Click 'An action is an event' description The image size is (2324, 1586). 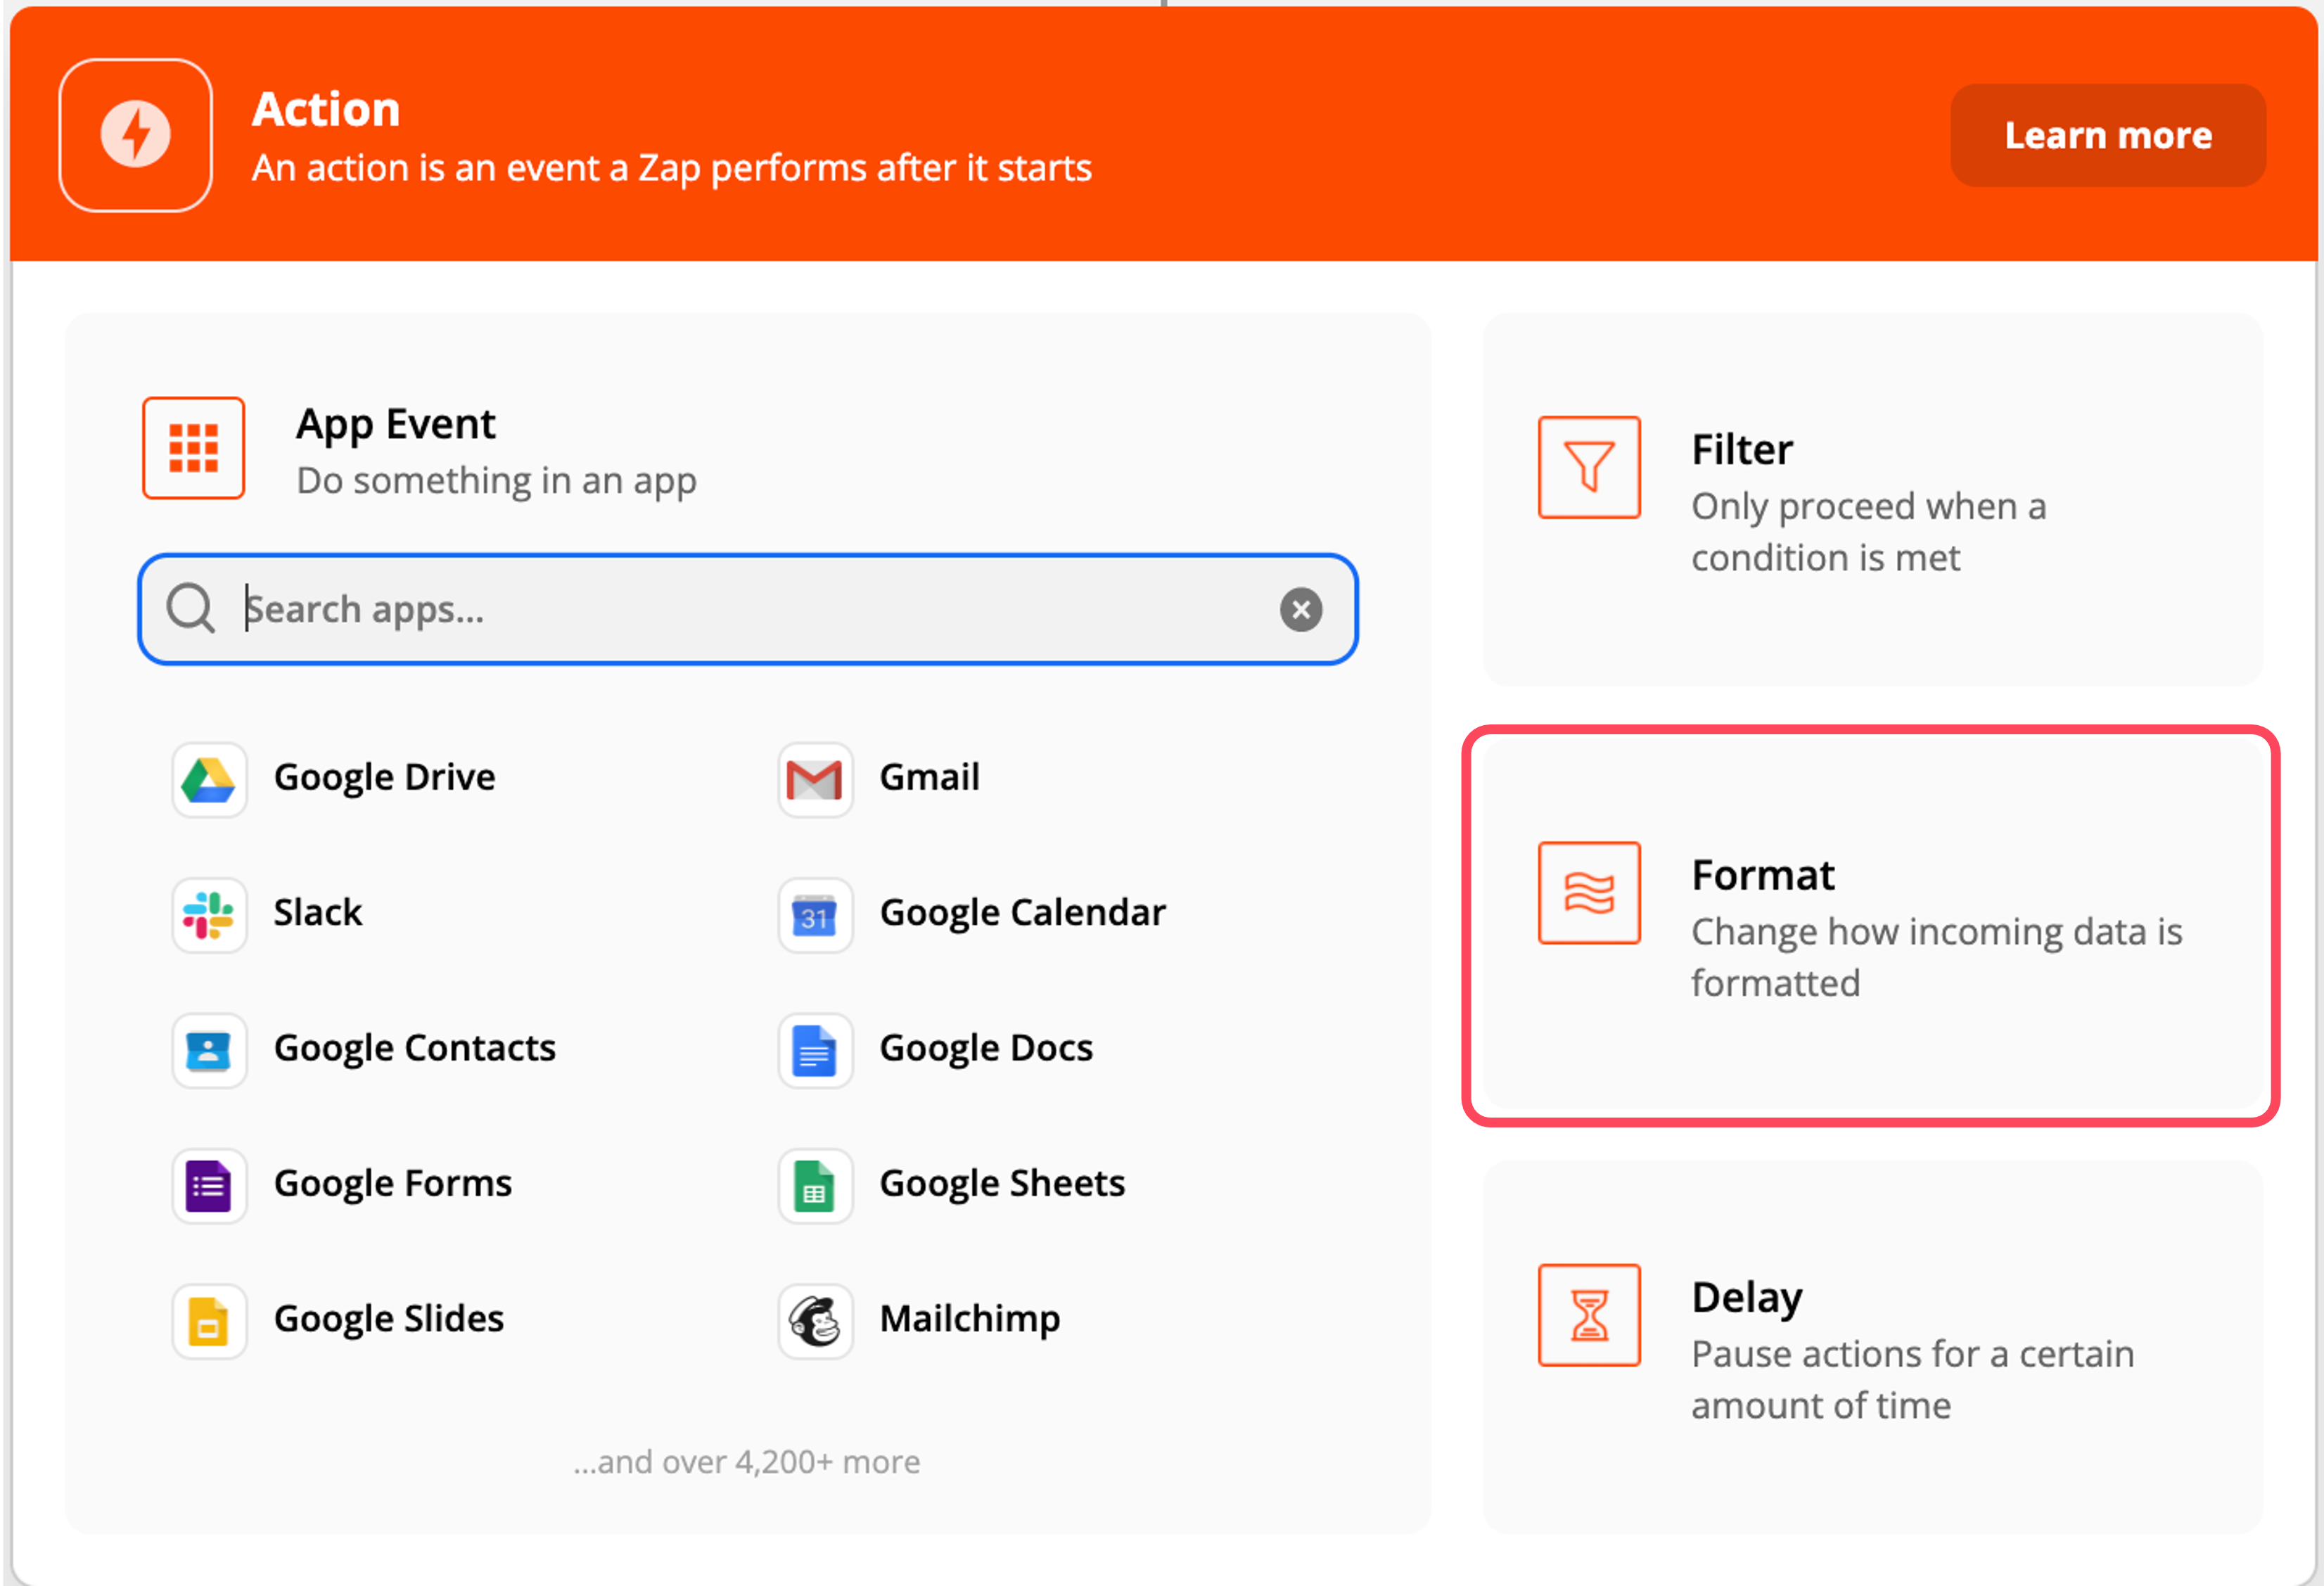tap(672, 168)
